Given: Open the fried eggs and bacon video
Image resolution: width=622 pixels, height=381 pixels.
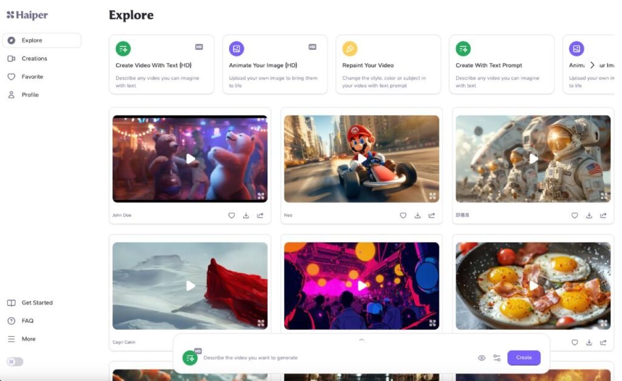Looking at the screenshot, I should (x=533, y=286).
